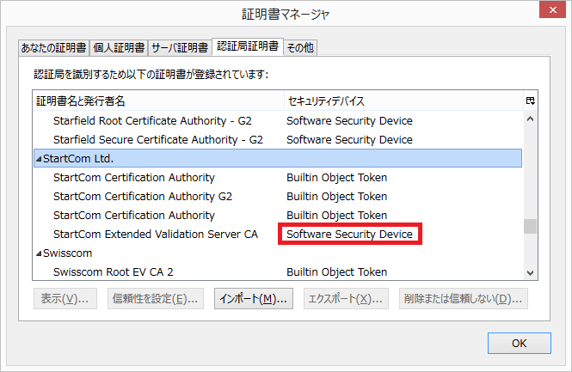Switch to the 個人証明書 tab
This screenshot has width=572, height=372.
click(x=119, y=48)
